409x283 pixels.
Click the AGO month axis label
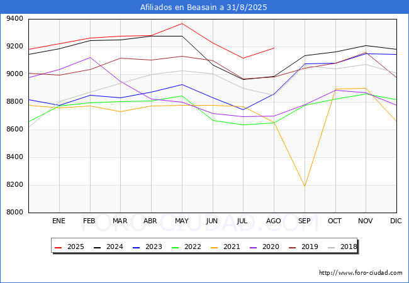coord(273,221)
